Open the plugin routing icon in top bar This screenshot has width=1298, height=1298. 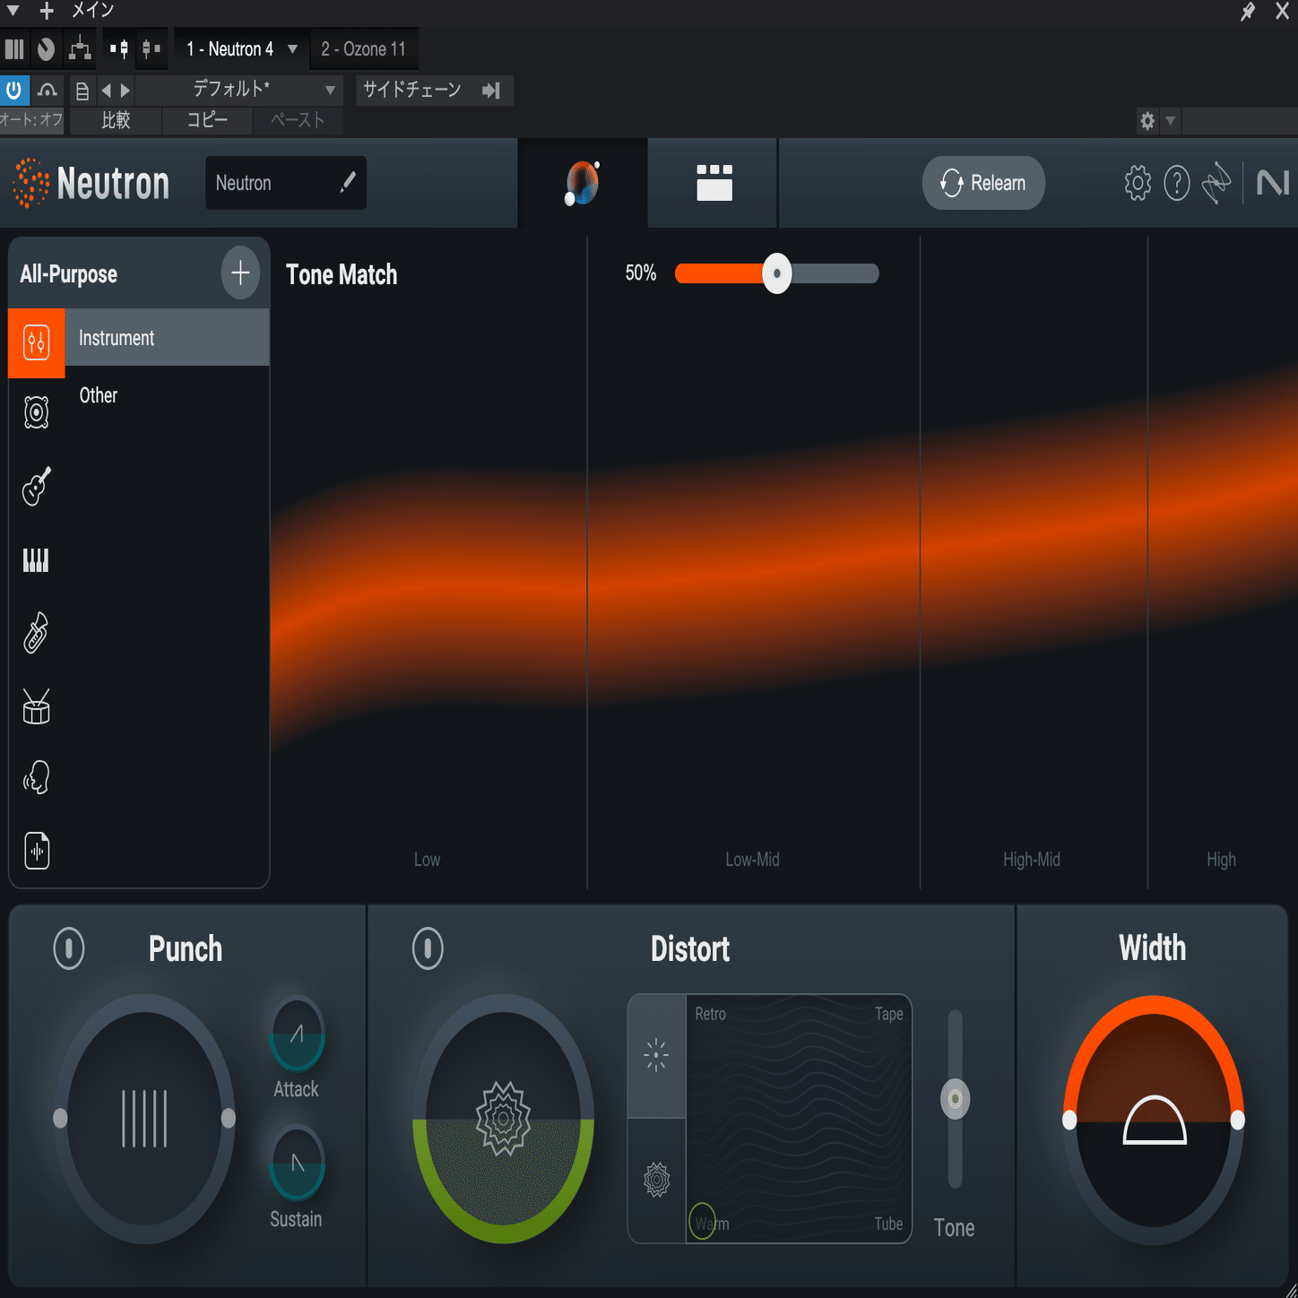pyautogui.click(x=80, y=48)
